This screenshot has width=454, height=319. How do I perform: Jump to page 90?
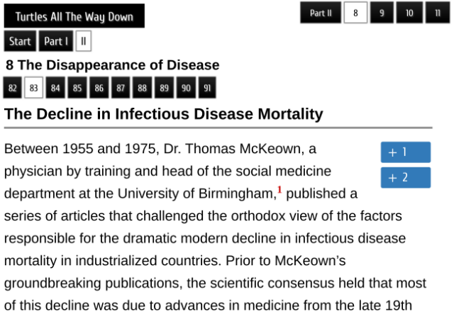[x=186, y=88]
